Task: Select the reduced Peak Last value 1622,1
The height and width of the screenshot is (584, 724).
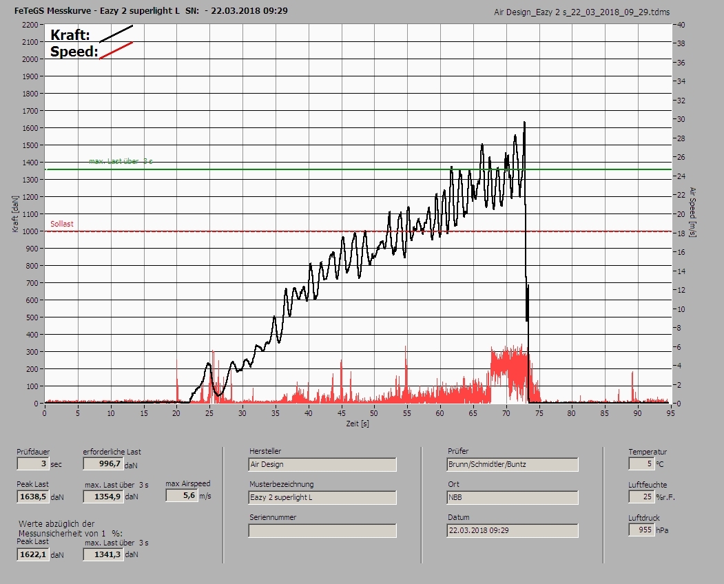Action: (x=32, y=554)
